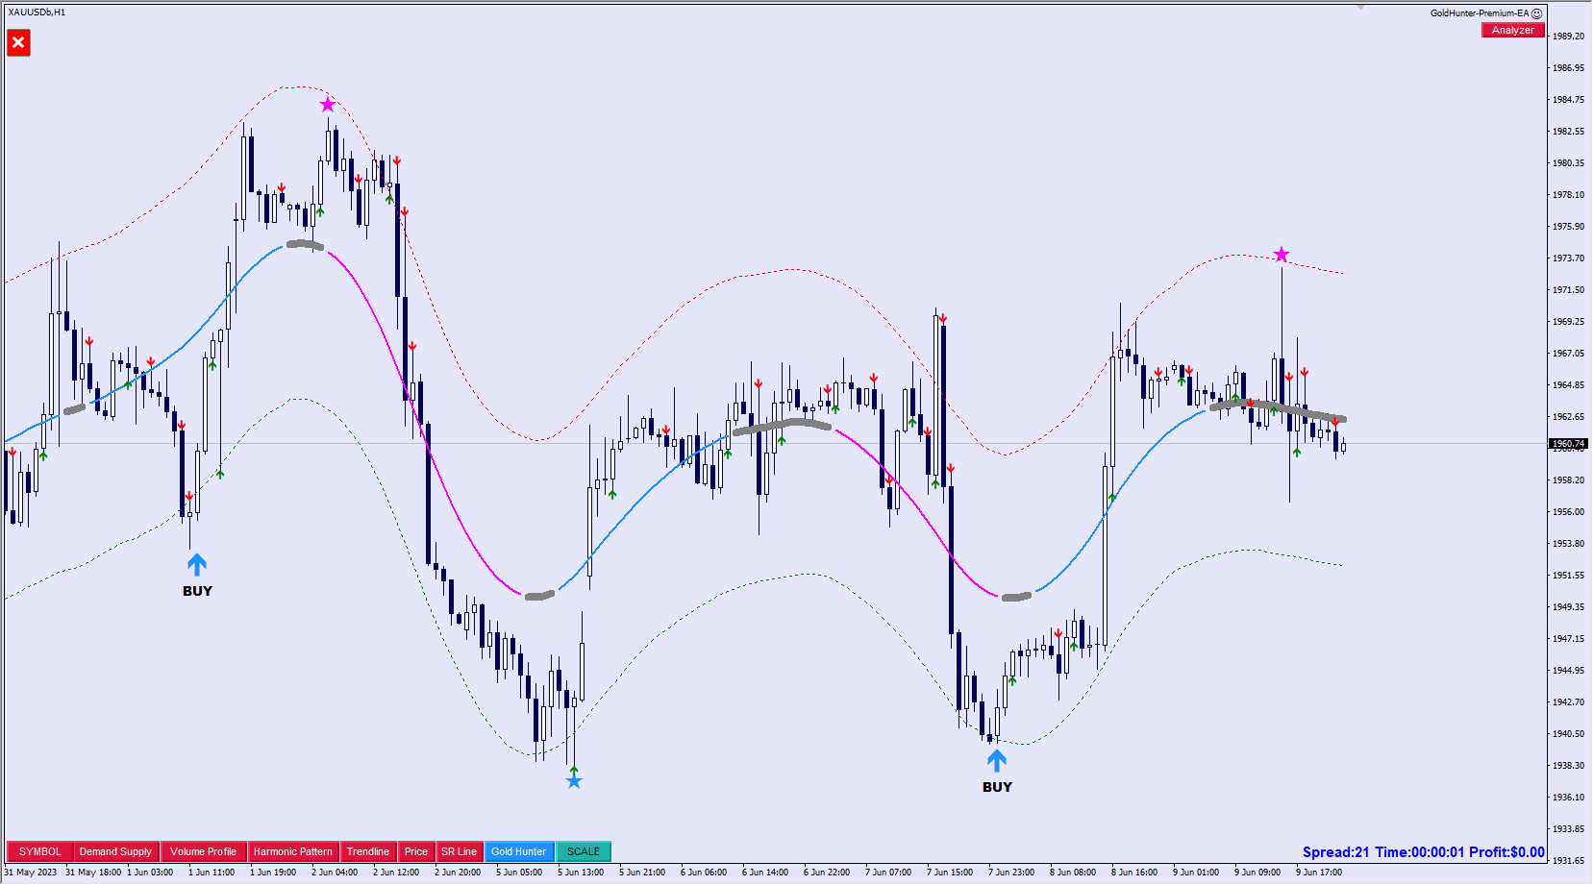Click the Time:00:00:01 readout
Screen dimensions: 1593x885
tap(1420, 852)
